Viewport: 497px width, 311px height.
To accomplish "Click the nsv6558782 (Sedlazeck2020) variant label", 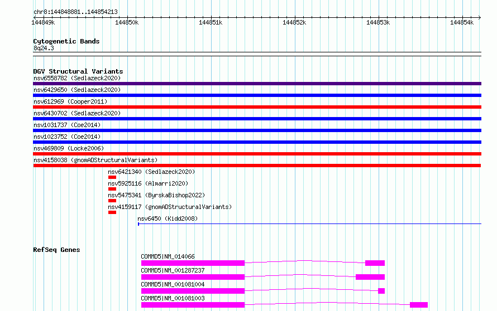I will coord(77,78).
